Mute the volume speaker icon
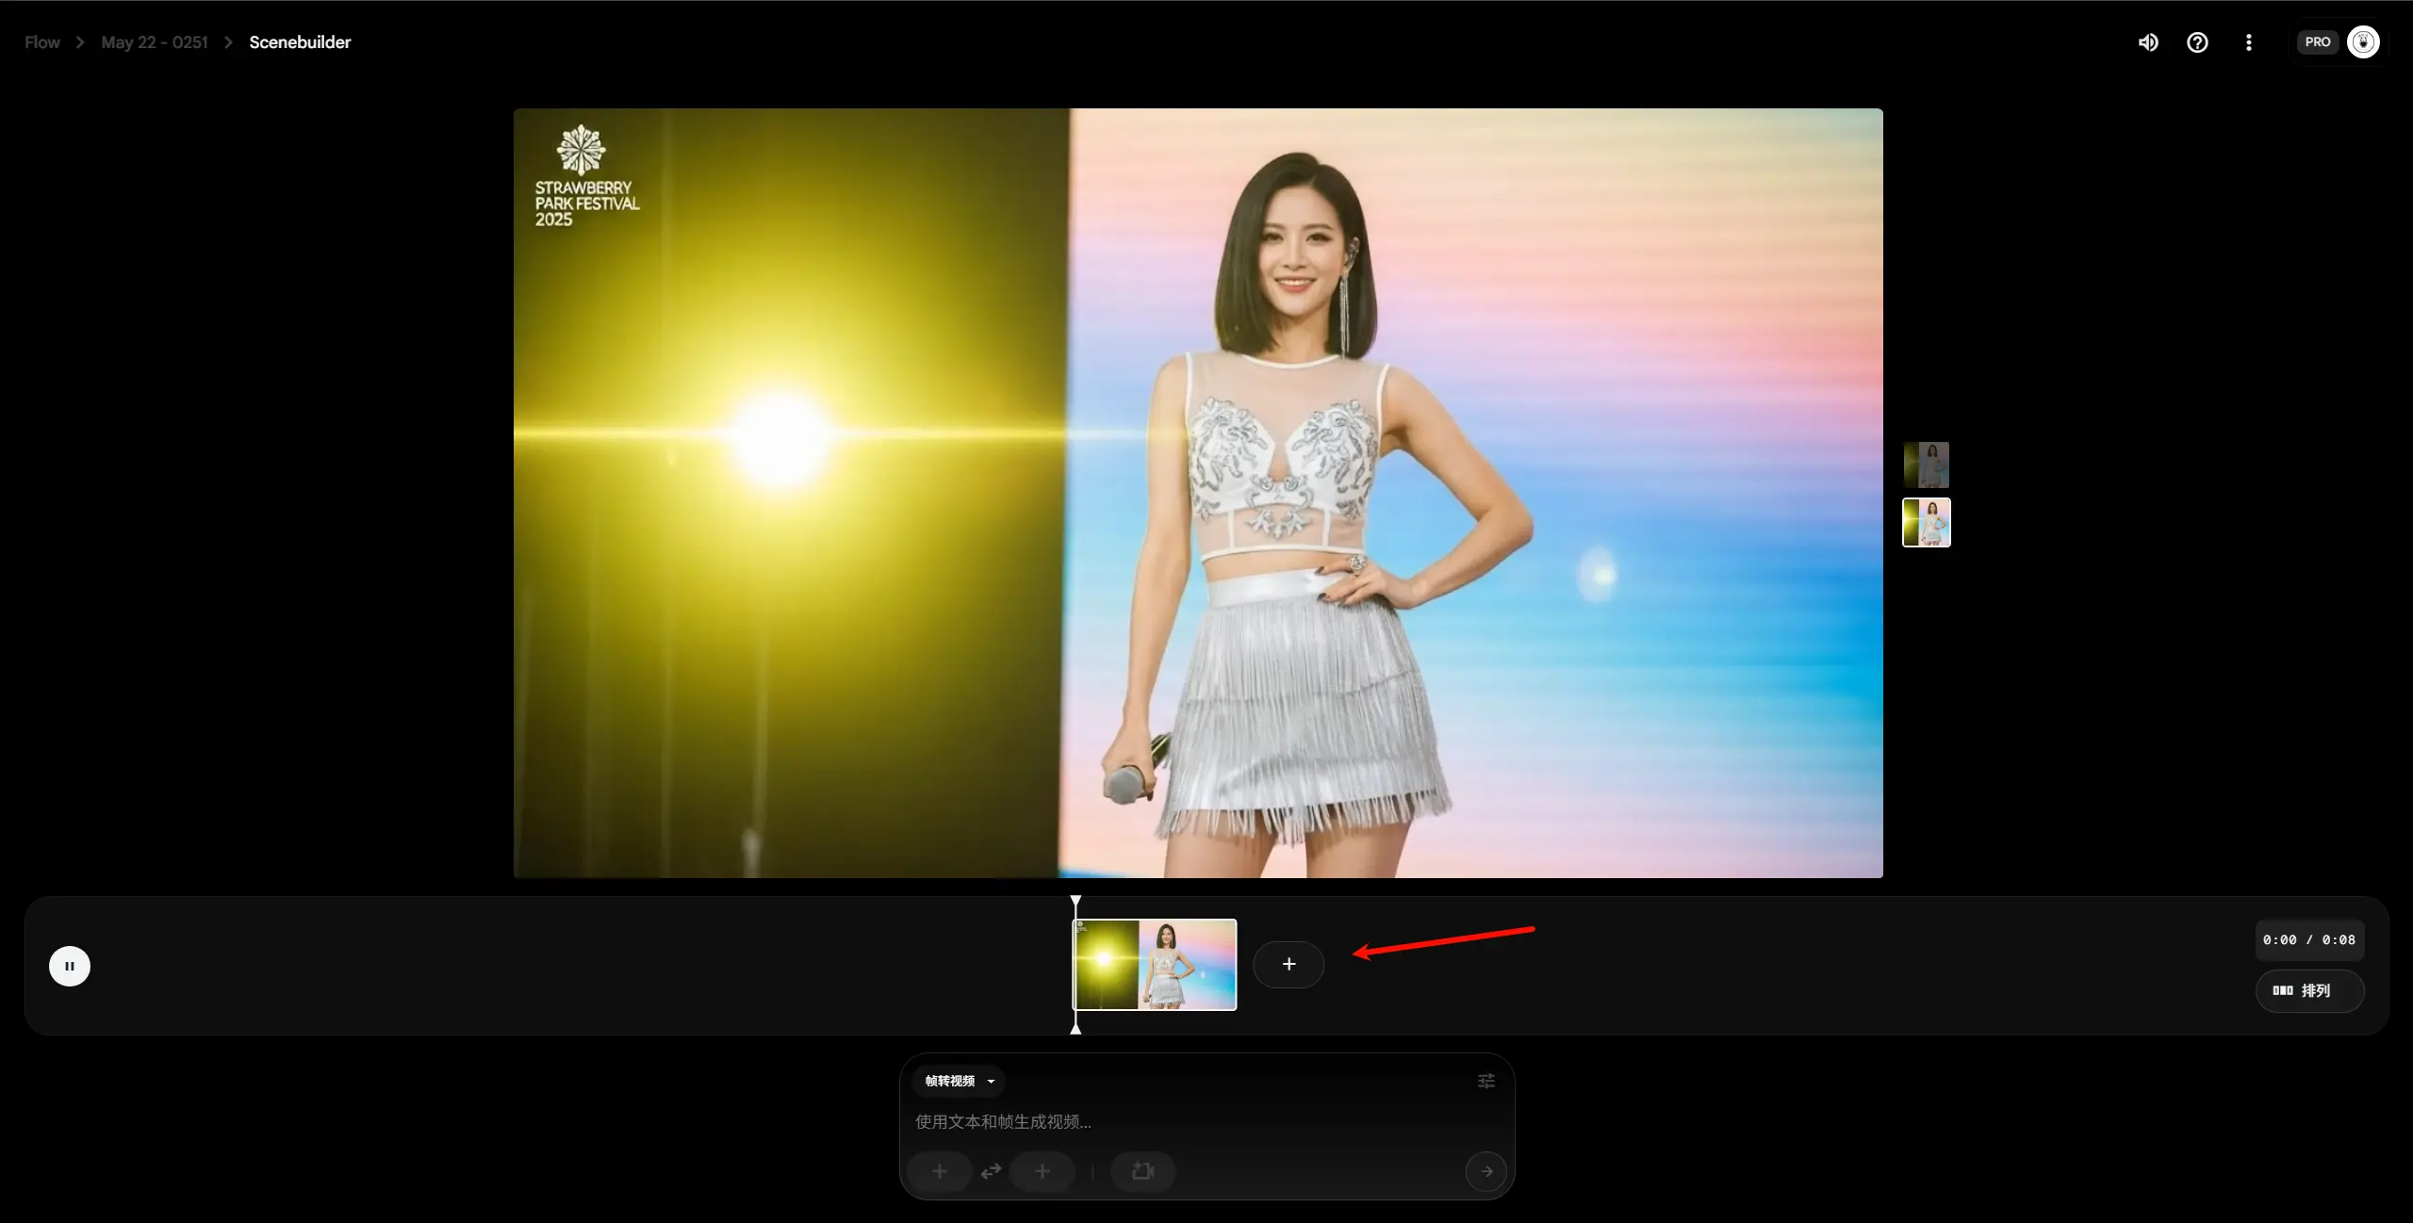Viewport: 2413px width, 1223px height. [x=2147, y=42]
